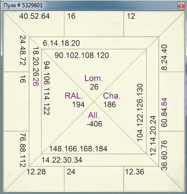Screen dimensions: 187x194
Task: Click the bottom cell showing 24
Action: (71, 172)
